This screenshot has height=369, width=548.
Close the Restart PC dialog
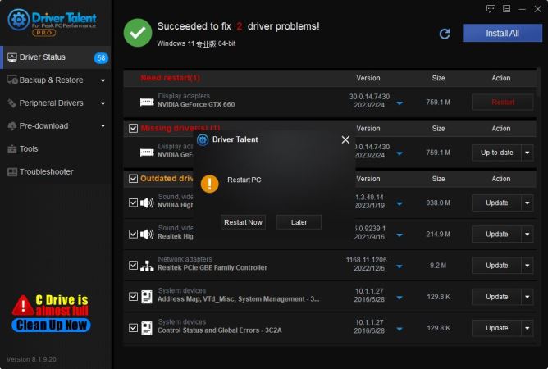tap(345, 139)
